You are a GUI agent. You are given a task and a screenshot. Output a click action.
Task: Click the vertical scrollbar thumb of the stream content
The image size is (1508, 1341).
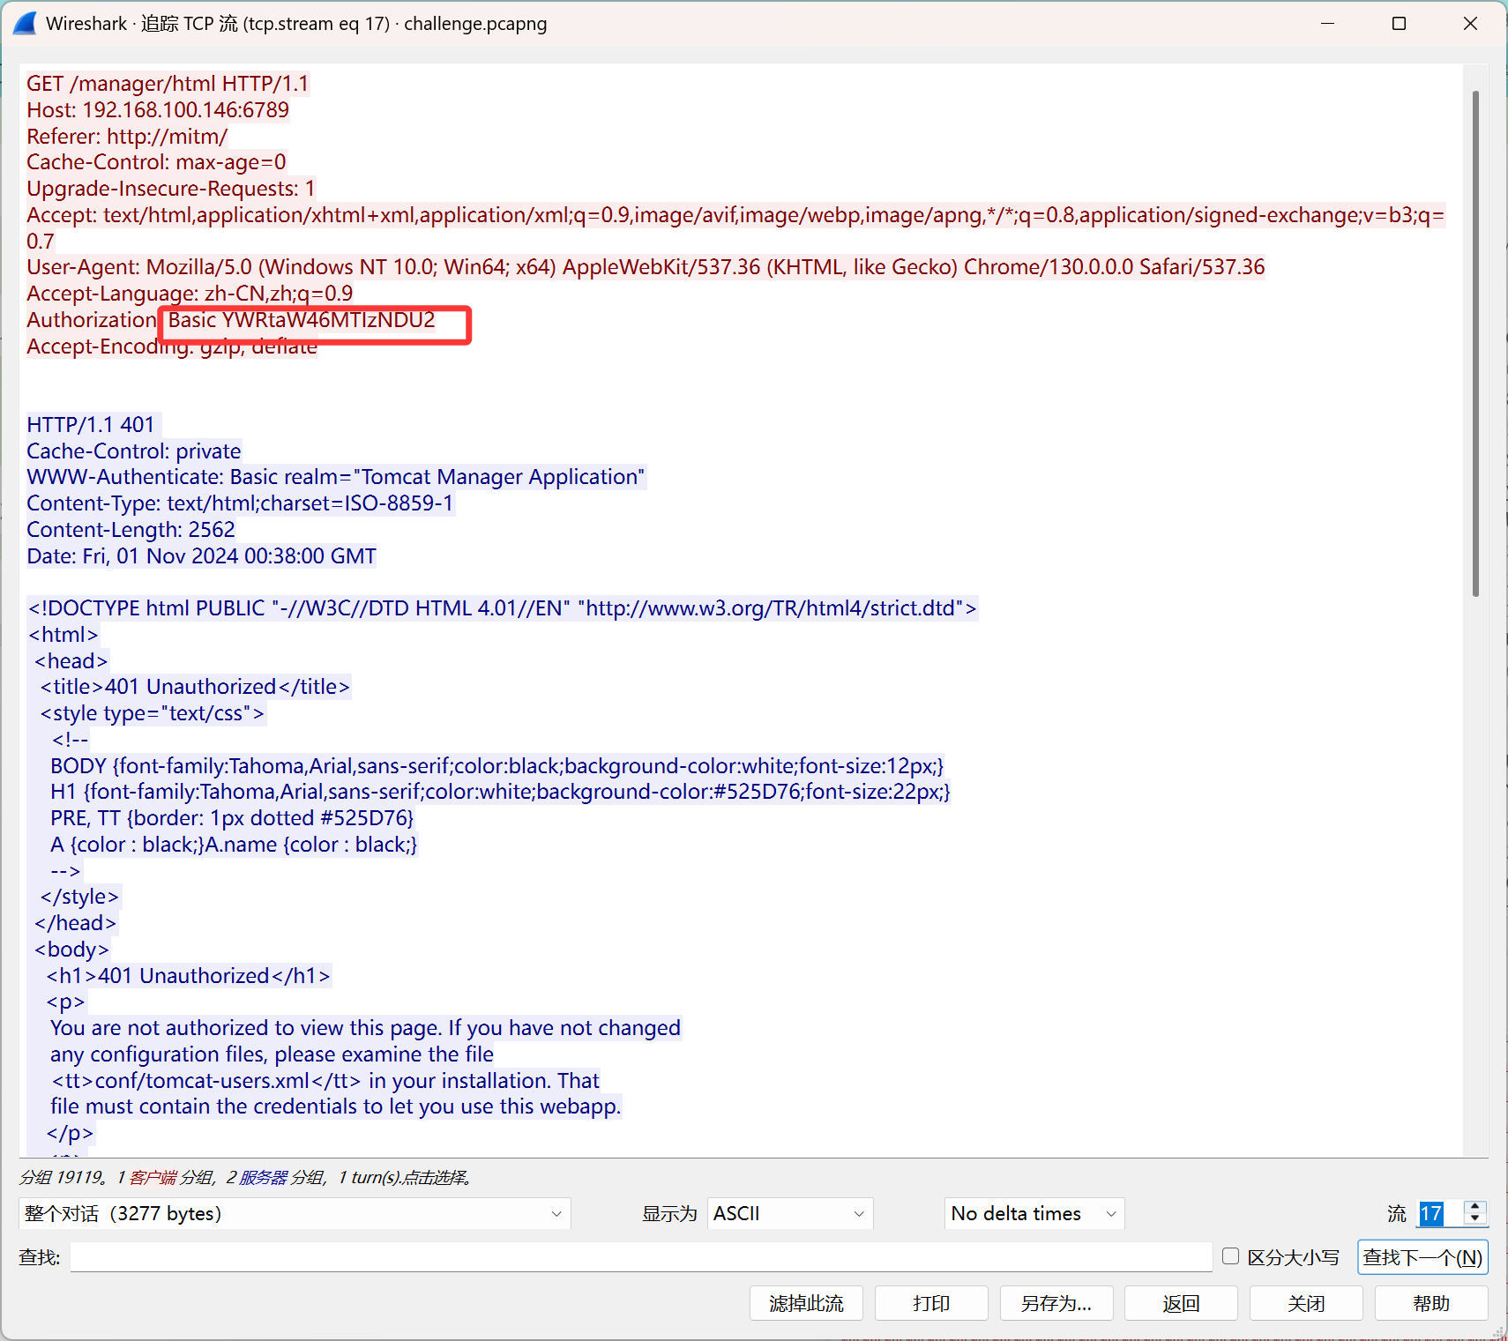pyautogui.click(x=1475, y=344)
